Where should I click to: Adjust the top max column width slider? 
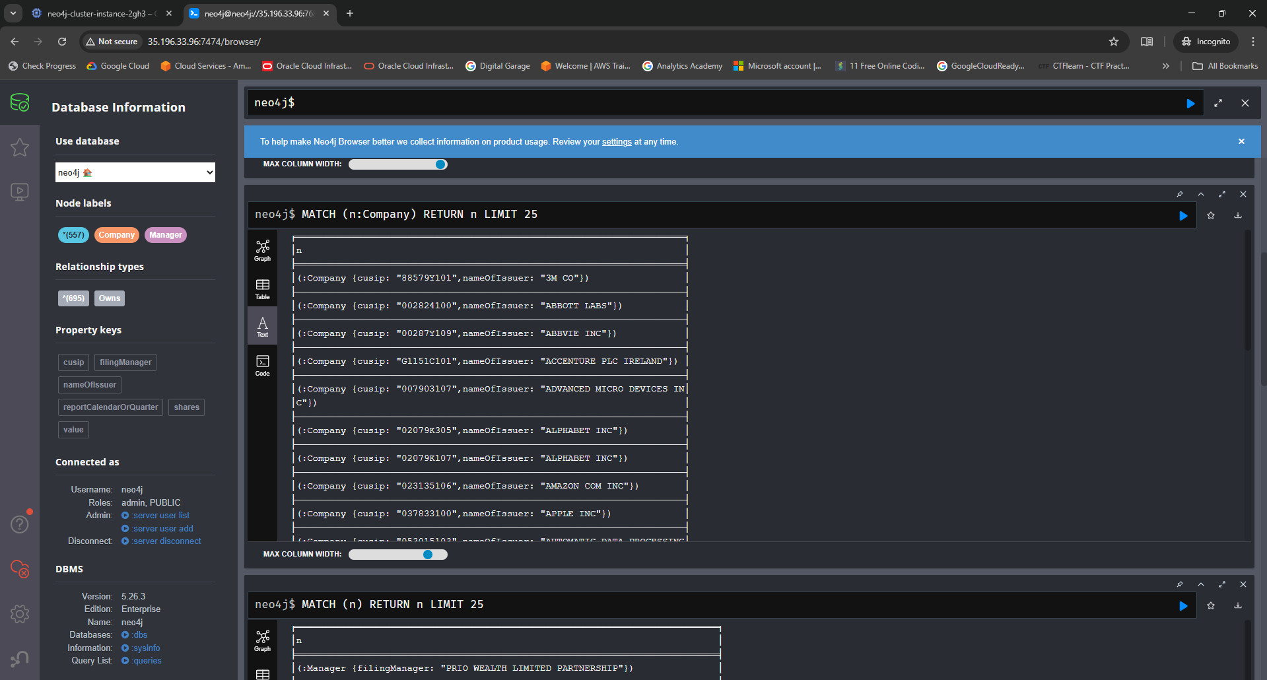(398, 164)
